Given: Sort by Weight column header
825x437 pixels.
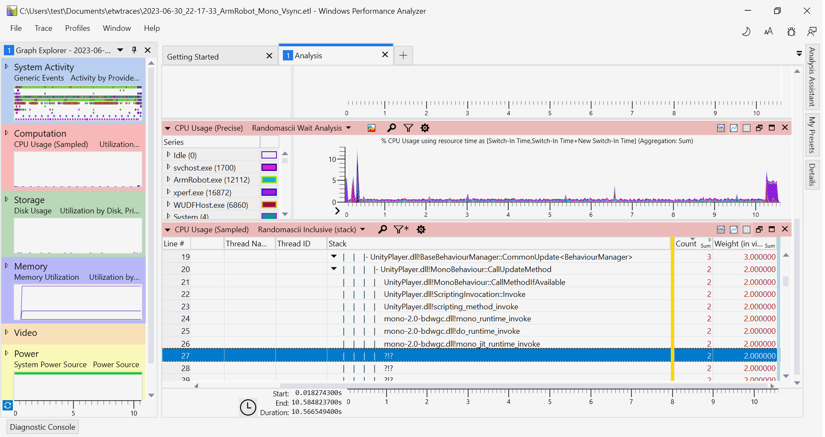Looking at the screenshot, I should click(x=744, y=244).
